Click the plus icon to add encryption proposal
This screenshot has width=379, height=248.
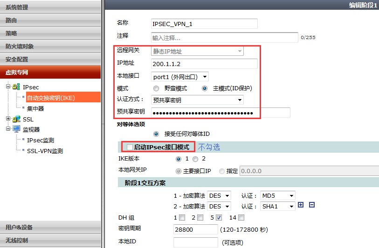pos(301,205)
